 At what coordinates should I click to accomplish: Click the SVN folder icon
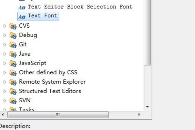(x=13, y=101)
